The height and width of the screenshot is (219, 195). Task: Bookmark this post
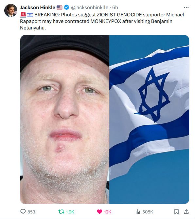tap(176, 211)
